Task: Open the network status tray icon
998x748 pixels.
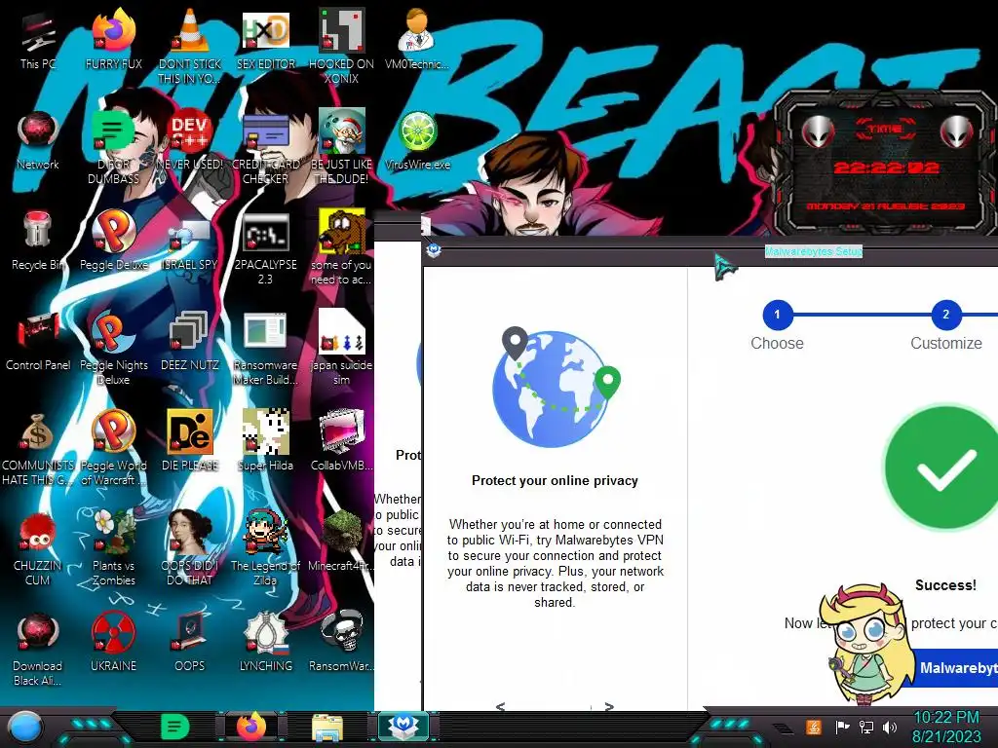Action: pos(866,727)
